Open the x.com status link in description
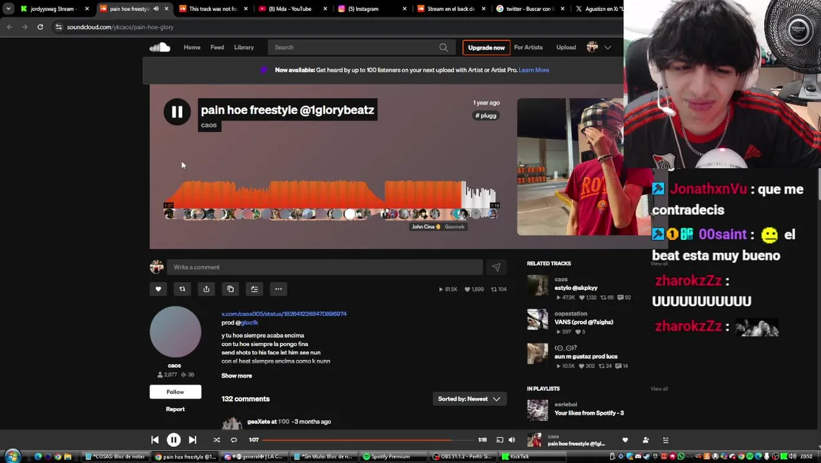821x463 pixels. 284,314
